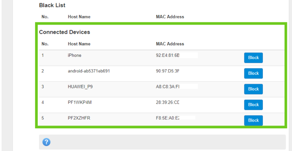
Task: Click MAC address starting 28:39:26
Action: 167,102
